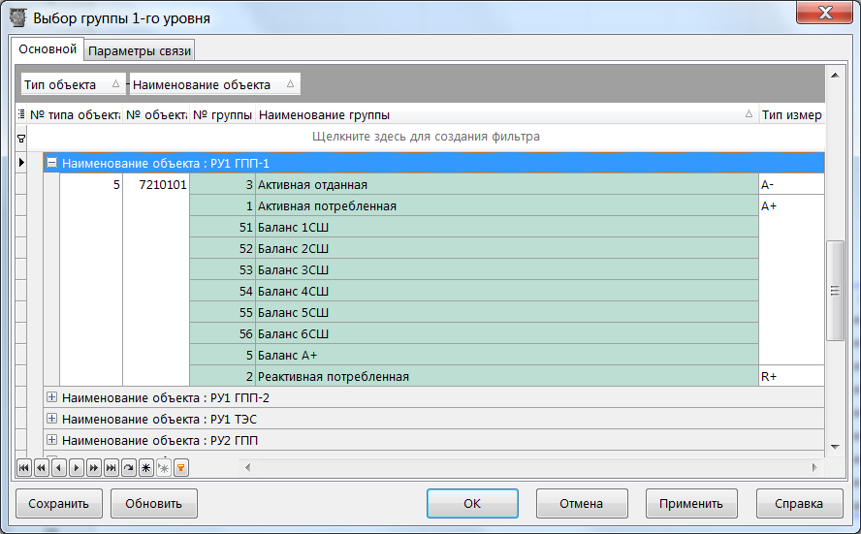Go to next record arrow
Viewport: 861px width, 534px height.
click(76, 467)
